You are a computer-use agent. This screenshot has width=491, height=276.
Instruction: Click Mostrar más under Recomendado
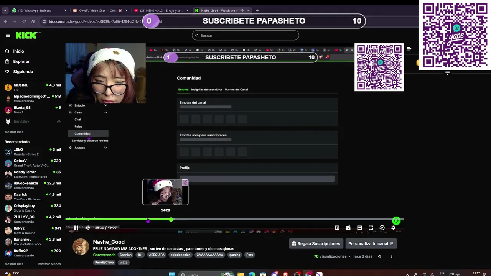pos(14,264)
